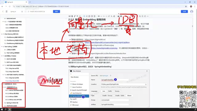Open Chrome from Windows taskbar
The width and height of the screenshot is (197, 111).
tap(10, 109)
